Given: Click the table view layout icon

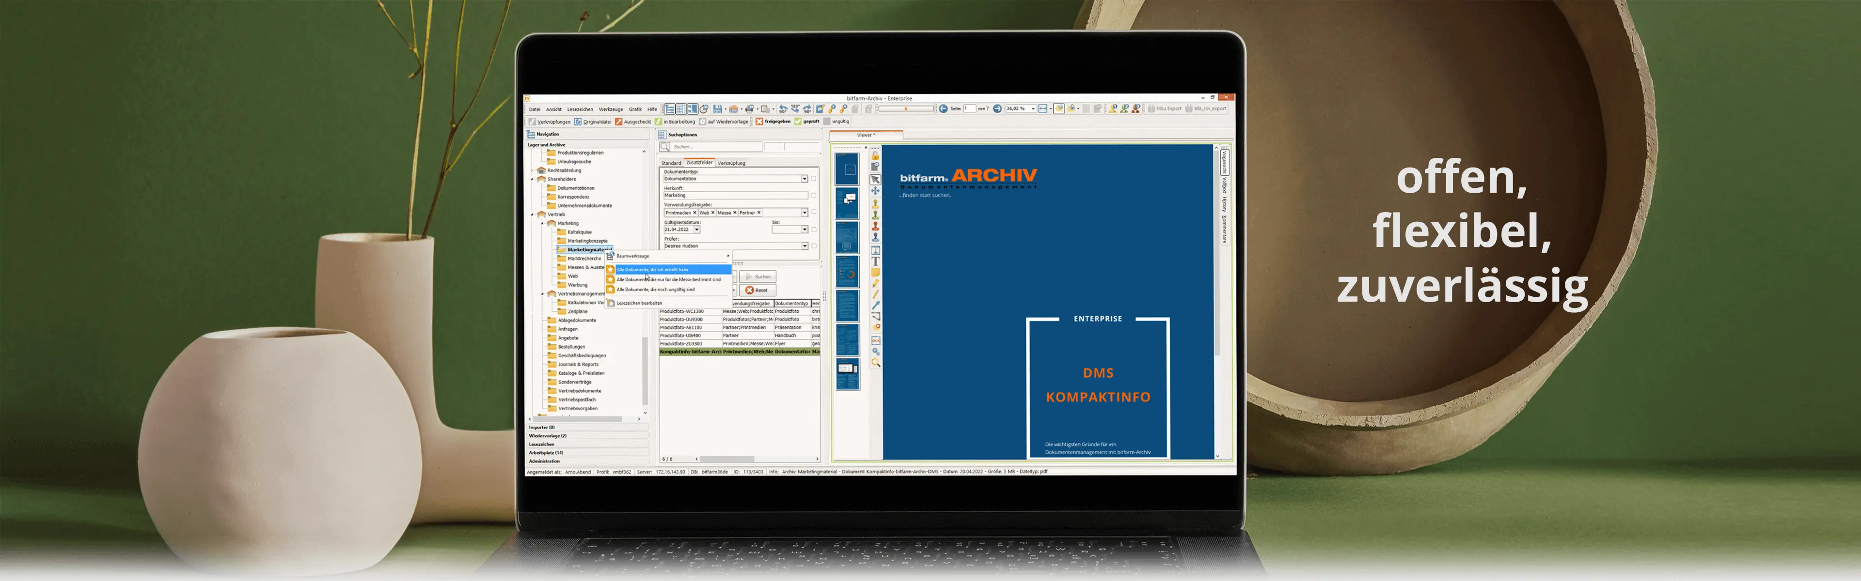Looking at the screenshot, I should (680, 109).
